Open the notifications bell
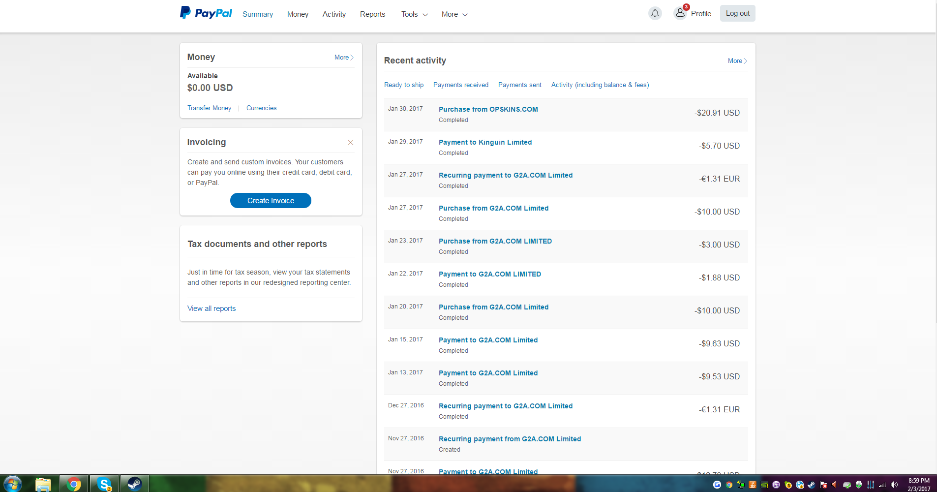Screen dimensions: 937x492 [655, 13]
